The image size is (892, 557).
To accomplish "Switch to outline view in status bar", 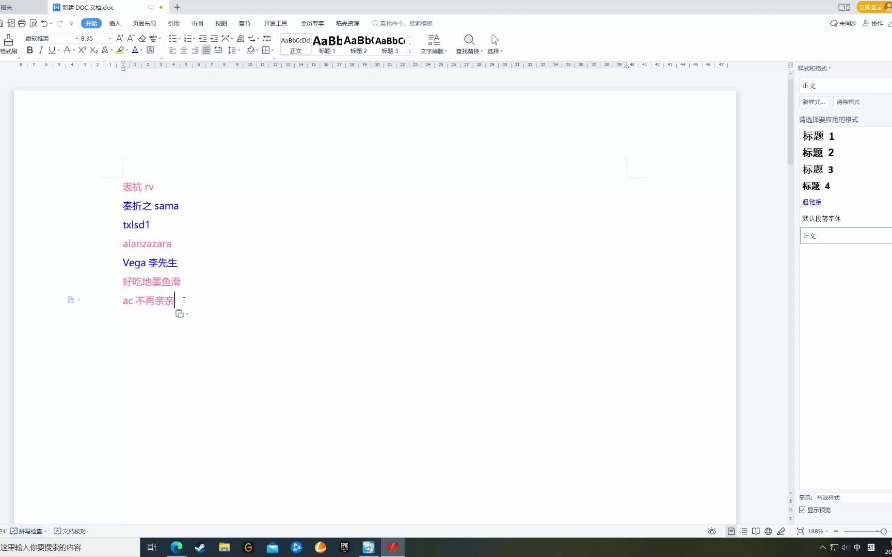I will point(743,531).
